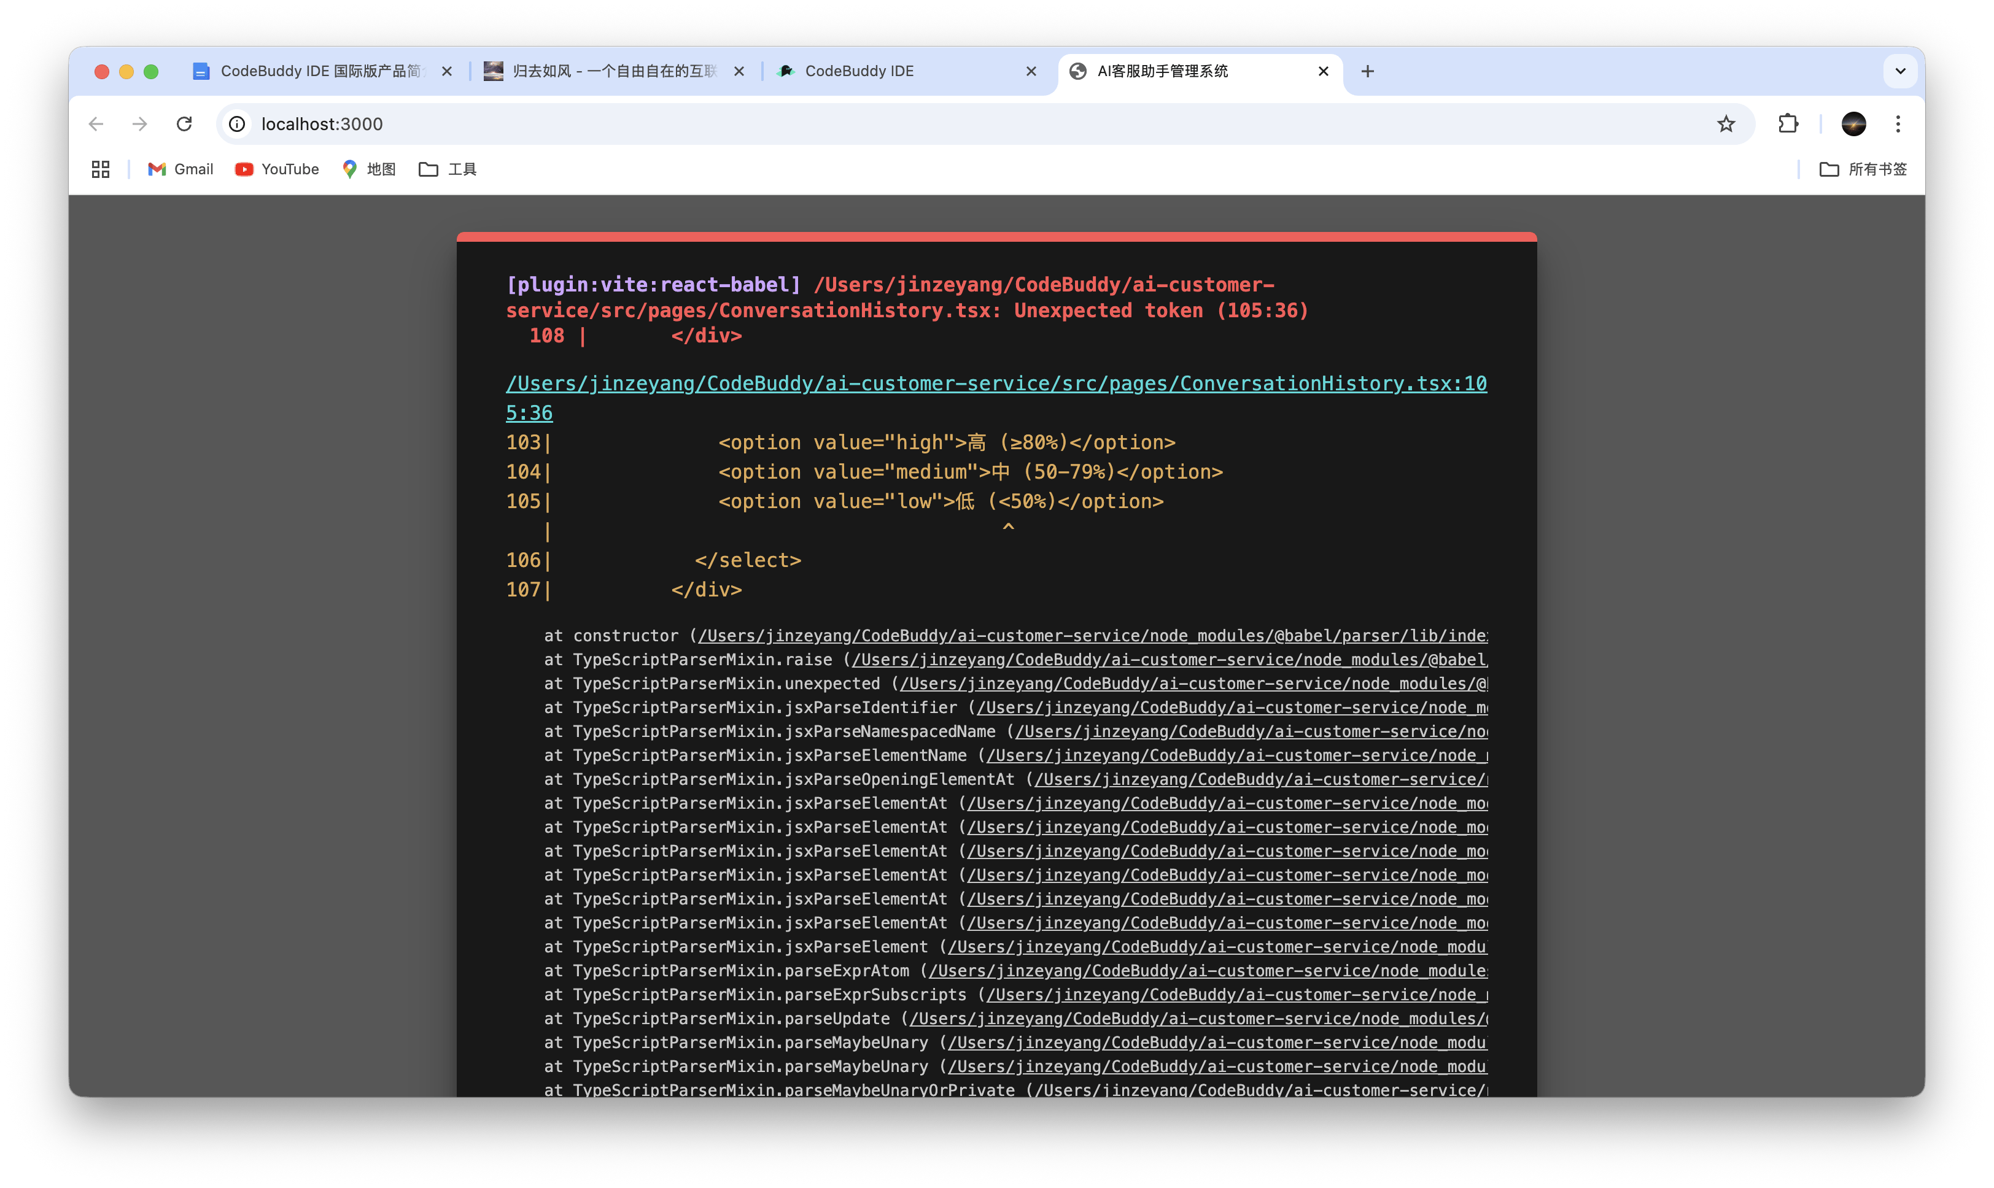Click the Unexpected token (105:36) message
Screen dimensions: 1994x1188
[1161, 310]
